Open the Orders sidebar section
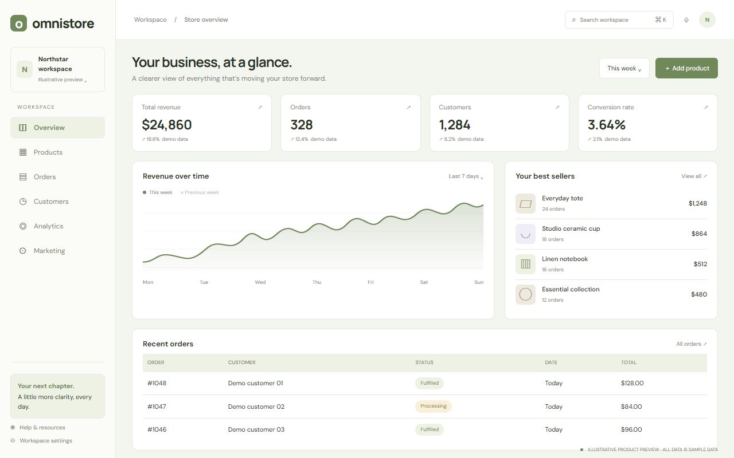734x458 pixels. point(57,177)
